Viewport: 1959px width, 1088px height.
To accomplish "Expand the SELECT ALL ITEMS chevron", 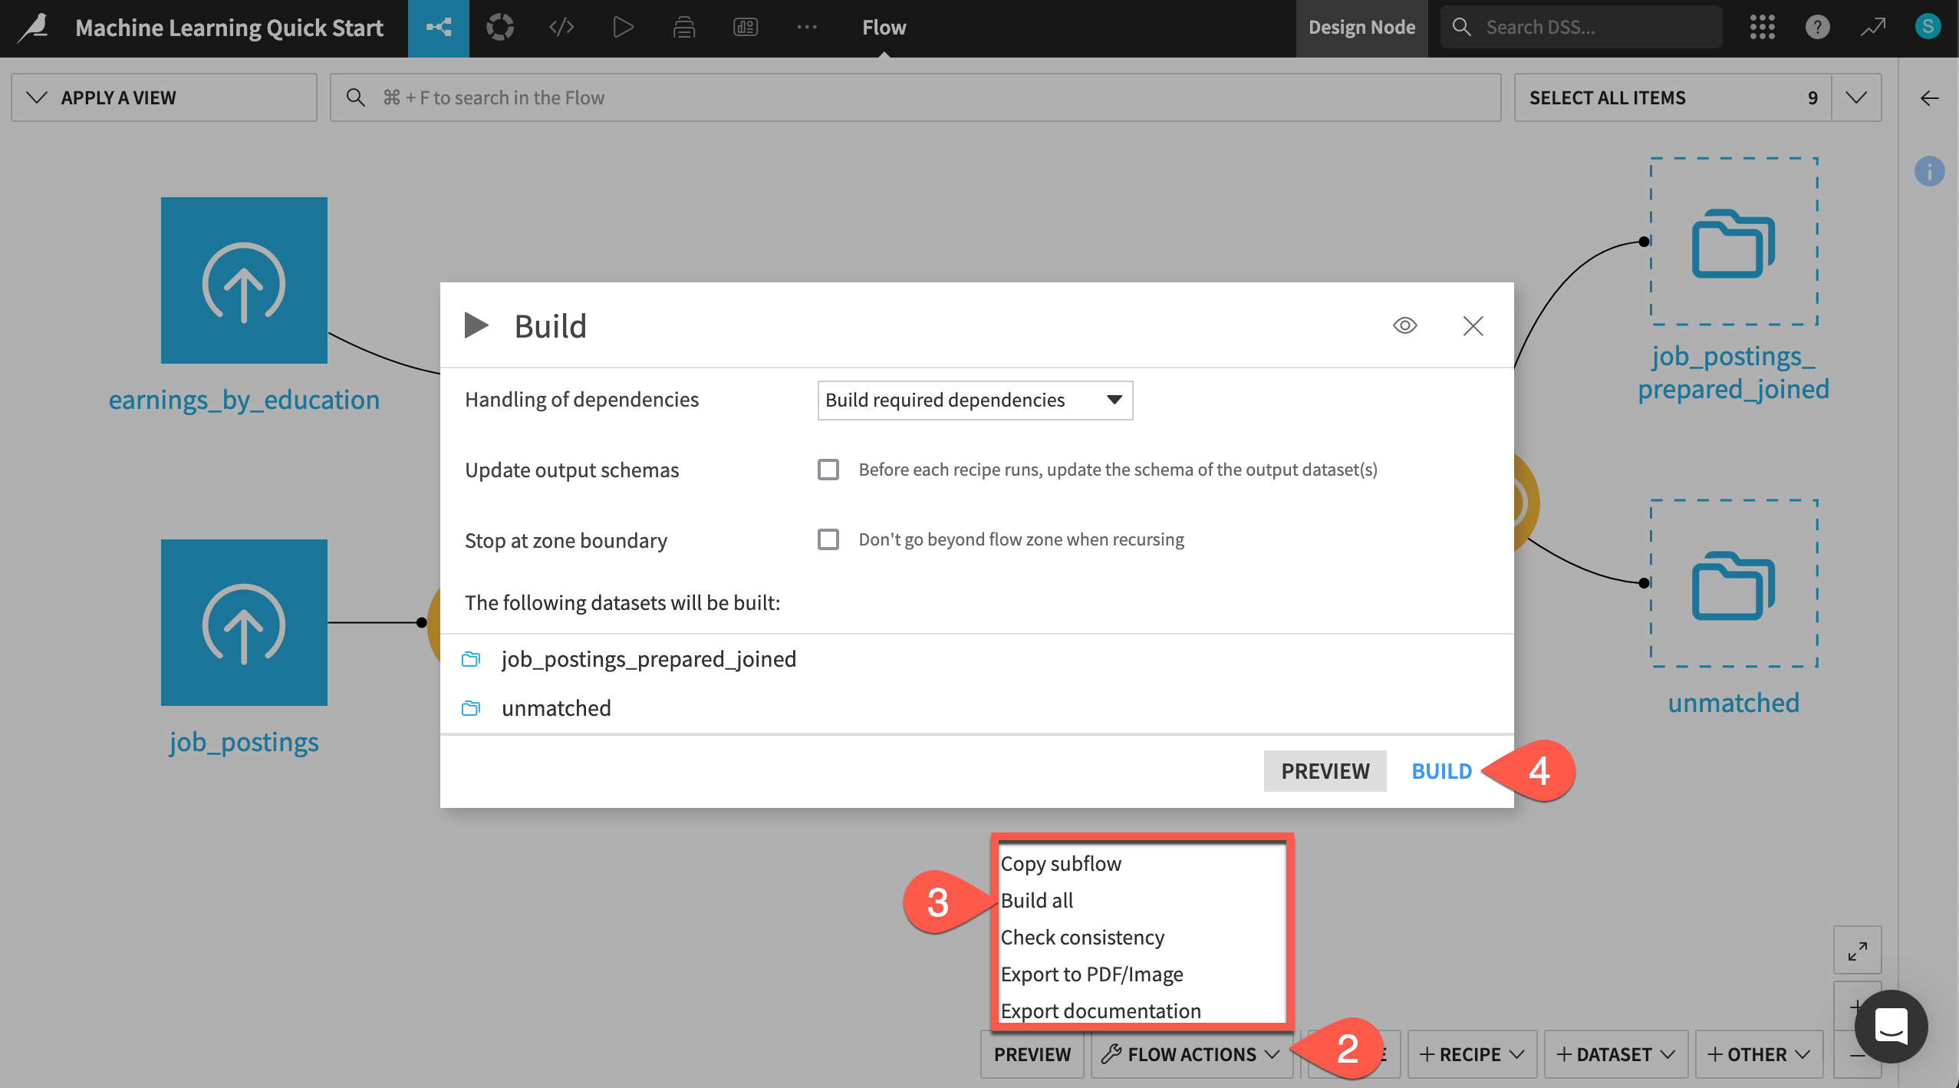I will point(1856,97).
